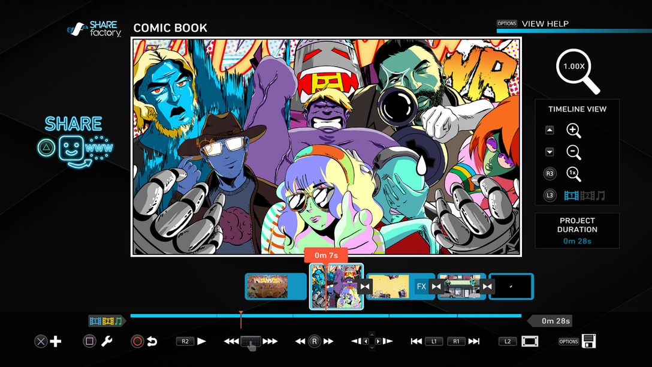Click the triple rewind arrows by the touchpad
The width and height of the screenshot is (652, 367).
coord(231,342)
